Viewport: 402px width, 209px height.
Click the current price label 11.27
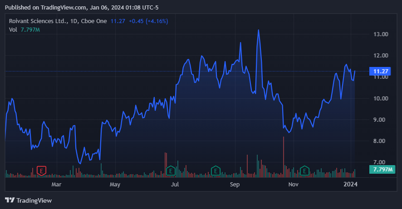click(380, 71)
